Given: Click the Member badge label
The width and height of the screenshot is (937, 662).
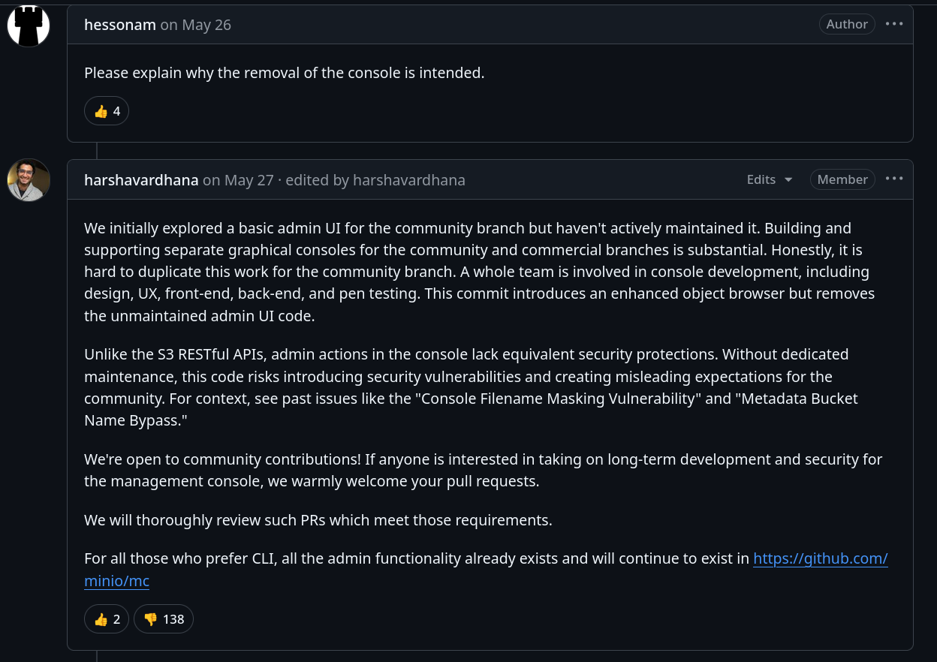Looking at the screenshot, I should coord(842,179).
